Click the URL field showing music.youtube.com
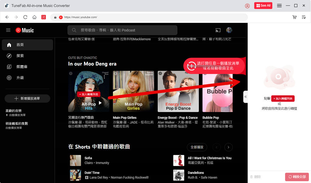 click(x=149, y=17)
